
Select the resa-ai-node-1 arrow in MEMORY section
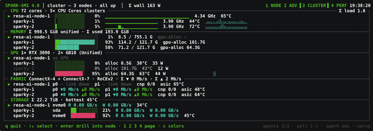point(9,37)
